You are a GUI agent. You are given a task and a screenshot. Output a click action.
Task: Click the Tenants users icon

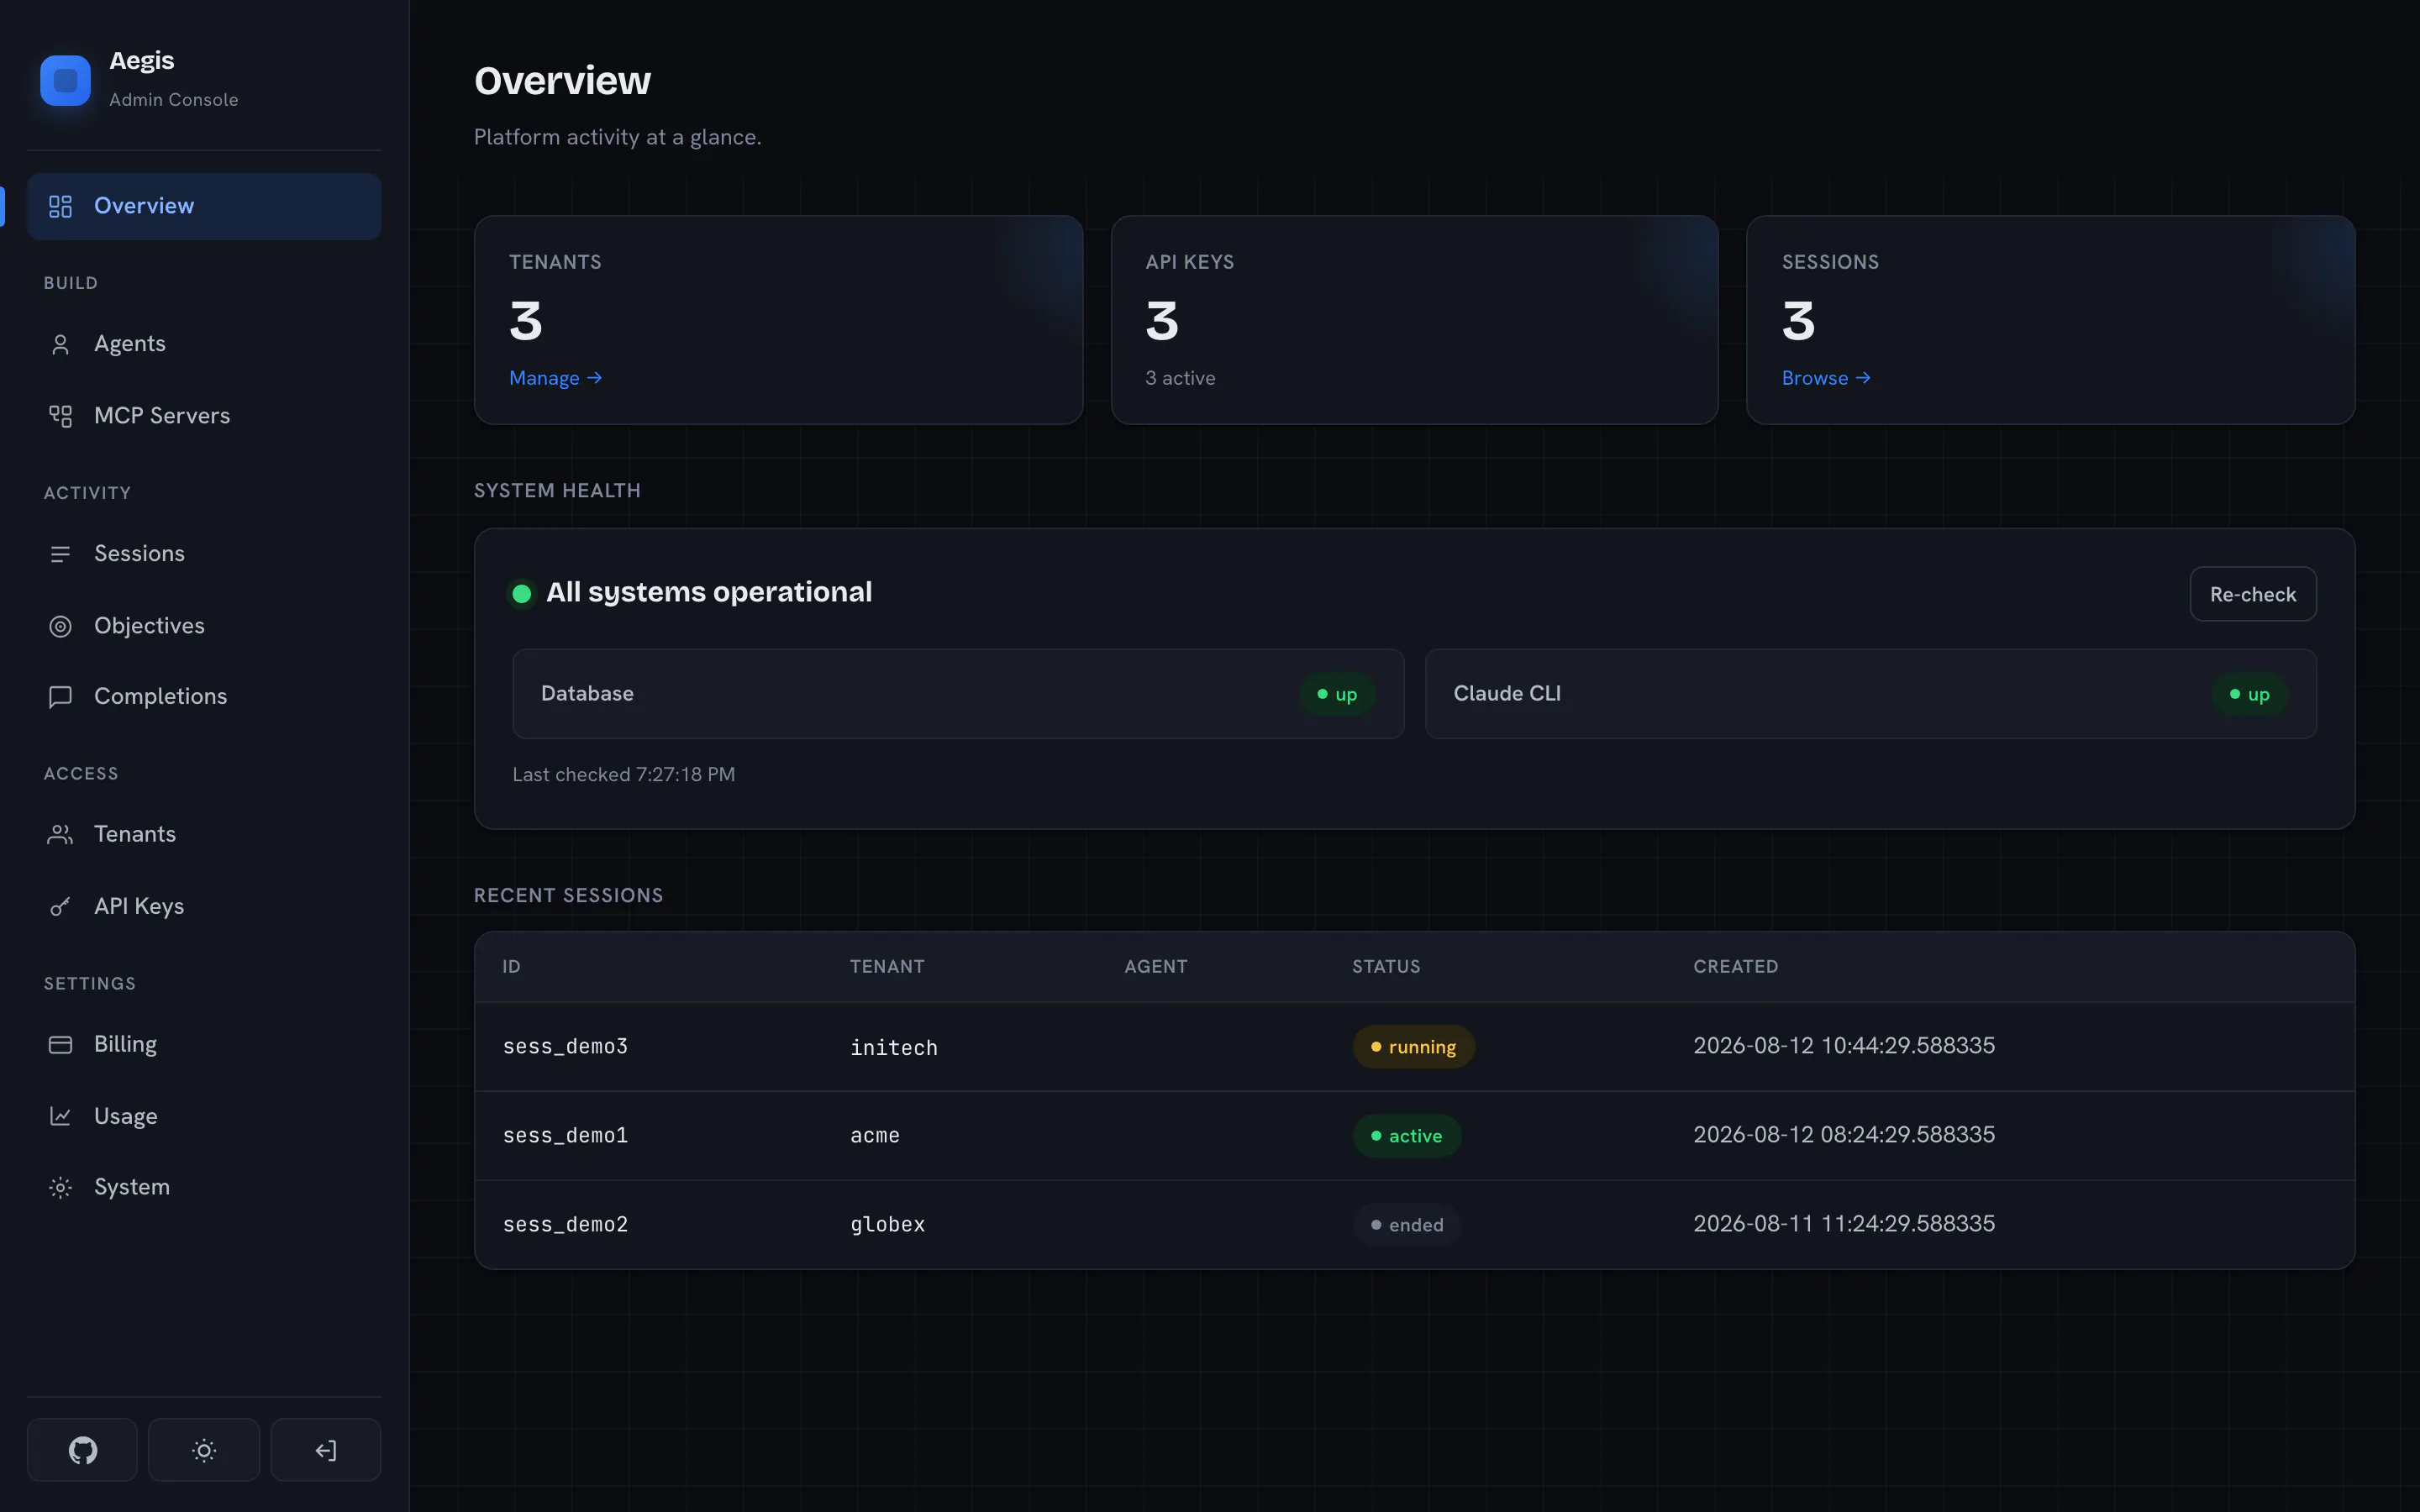tap(60, 834)
